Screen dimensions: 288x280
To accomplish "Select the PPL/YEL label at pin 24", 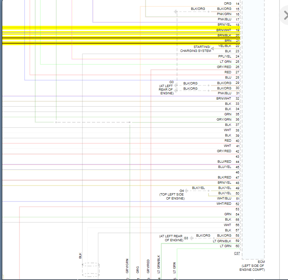I will coord(225,56).
